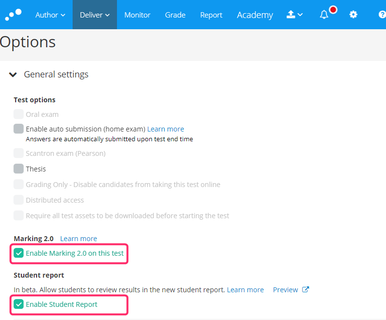386x320 pixels.
Task: Open the Deliver dropdown menu
Action: (x=95, y=15)
